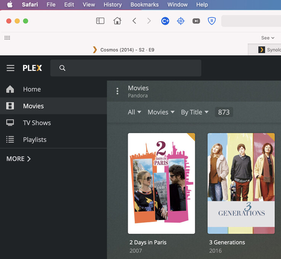Screen dimensions: 281x259
Task: Switch to the Cosmos (2014) tab
Action: tap(124, 50)
